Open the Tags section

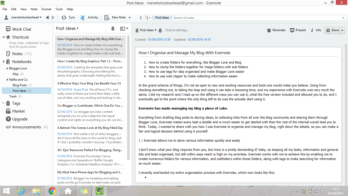pos(13,103)
